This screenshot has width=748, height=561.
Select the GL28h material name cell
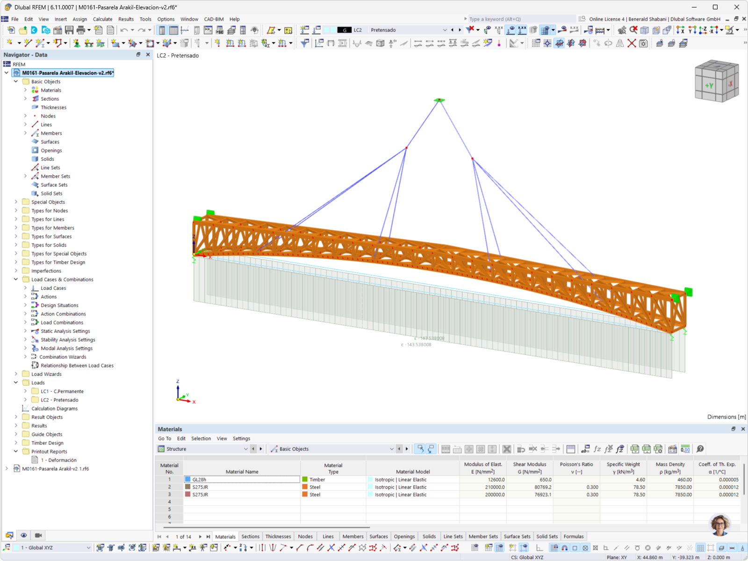242,480
